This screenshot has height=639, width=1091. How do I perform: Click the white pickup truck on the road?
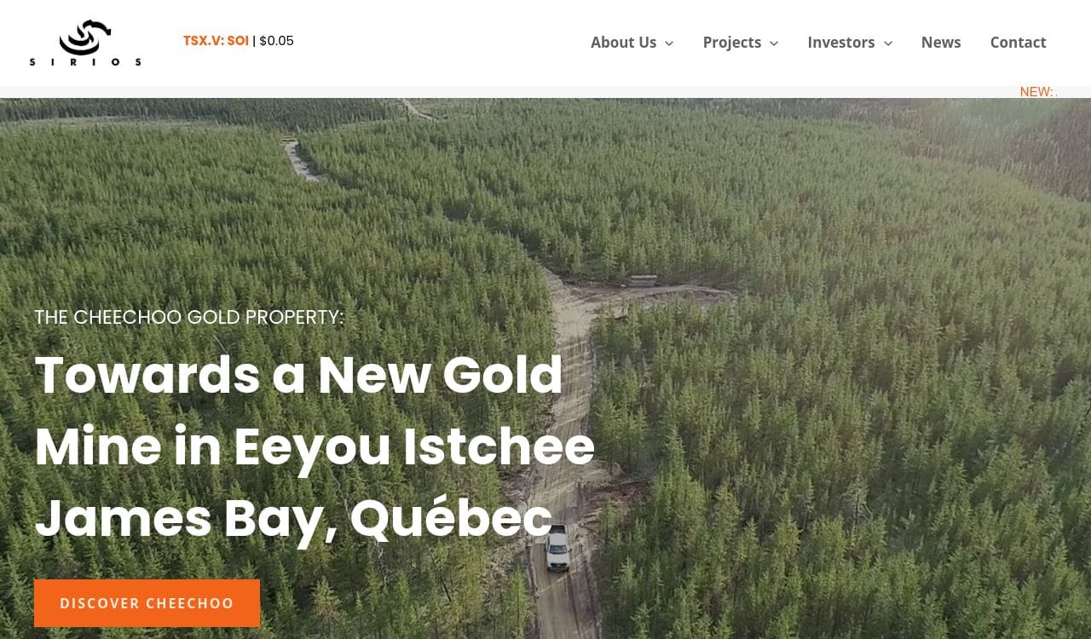click(557, 547)
